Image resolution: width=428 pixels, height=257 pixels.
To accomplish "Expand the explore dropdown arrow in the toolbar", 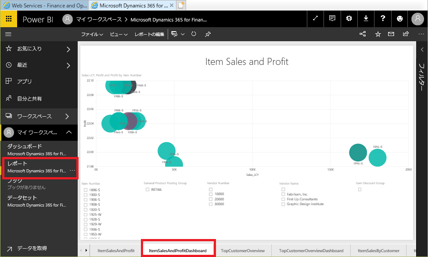I will click(183, 34).
